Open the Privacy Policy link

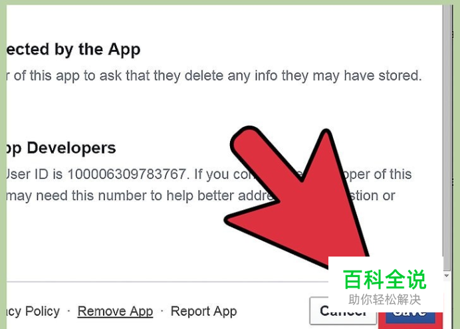point(33,311)
